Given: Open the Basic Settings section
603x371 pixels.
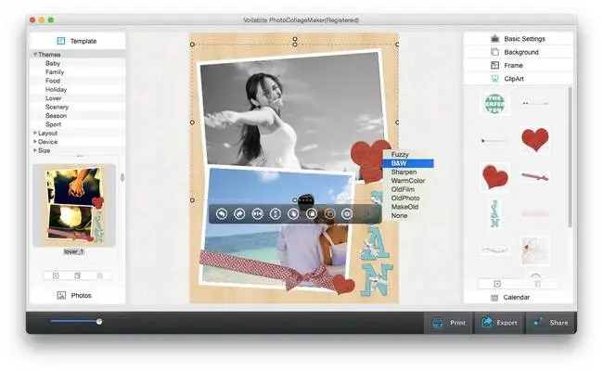Looking at the screenshot, I should pos(519,38).
